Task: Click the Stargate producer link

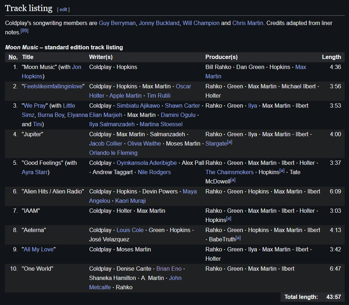Action: pyautogui.click(x=216, y=144)
